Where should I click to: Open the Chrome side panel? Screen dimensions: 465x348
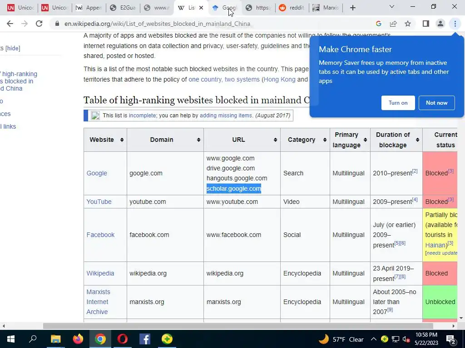coord(426,24)
